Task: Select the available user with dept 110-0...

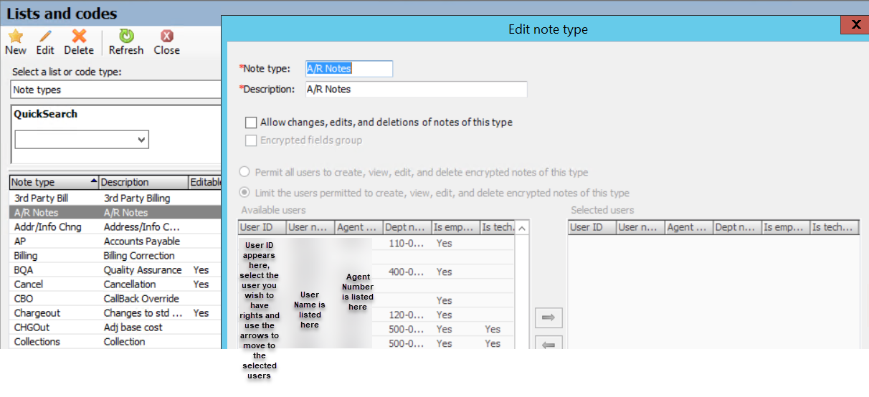Action: (377, 243)
